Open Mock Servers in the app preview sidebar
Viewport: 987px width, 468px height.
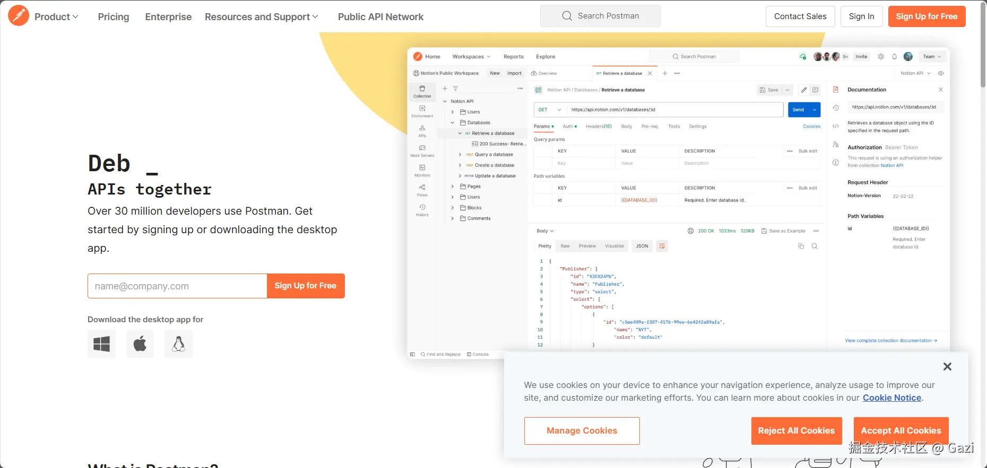click(422, 151)
